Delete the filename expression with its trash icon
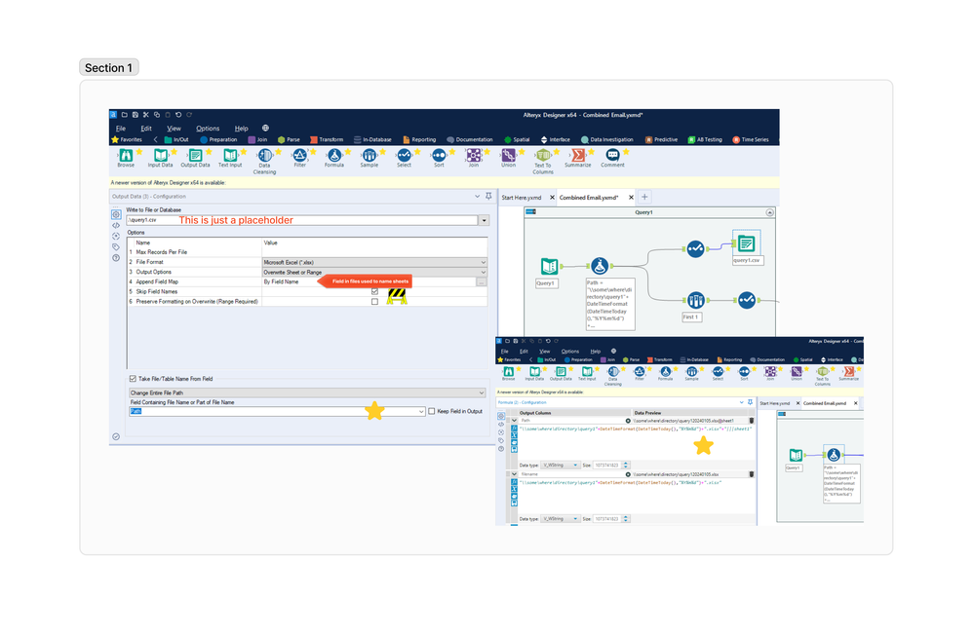 (752, 474)
